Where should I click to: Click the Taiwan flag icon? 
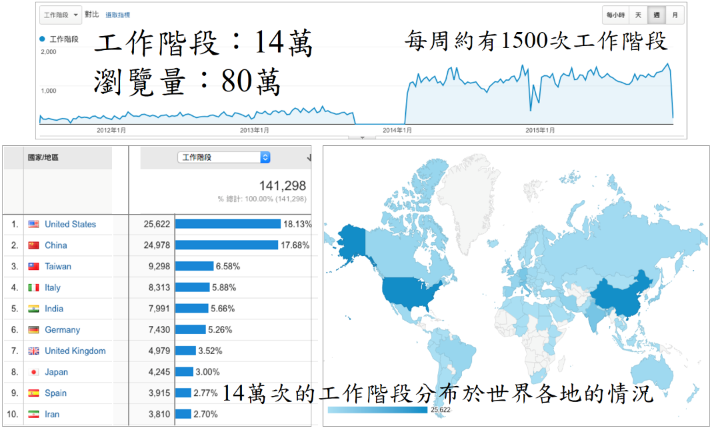coord(33,267)
